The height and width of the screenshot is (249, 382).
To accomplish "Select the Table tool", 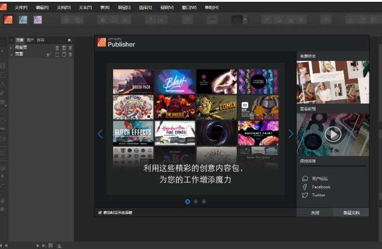I will tap(3, 75).
